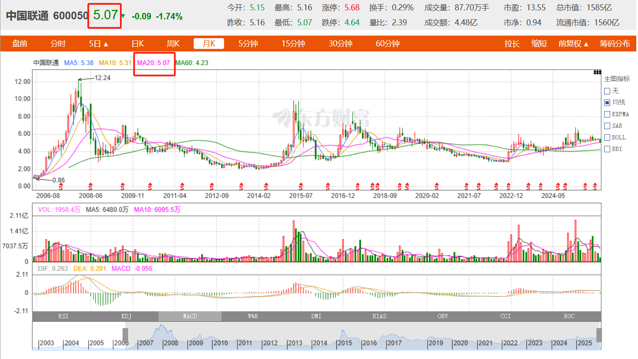This screenshot has width=638, height=359.
Task: Select the ROC sub-indicator tab
Action: coord(569,317)
